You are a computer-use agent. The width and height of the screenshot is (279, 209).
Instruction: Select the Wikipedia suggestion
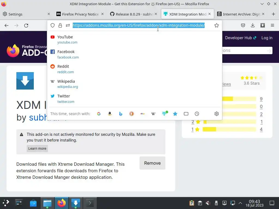[135, 84]
